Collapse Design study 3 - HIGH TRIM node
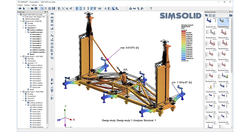 pos(21,92)
